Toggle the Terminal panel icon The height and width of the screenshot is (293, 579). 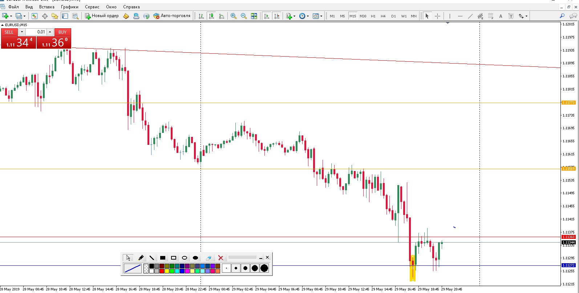tap(65, 16)
